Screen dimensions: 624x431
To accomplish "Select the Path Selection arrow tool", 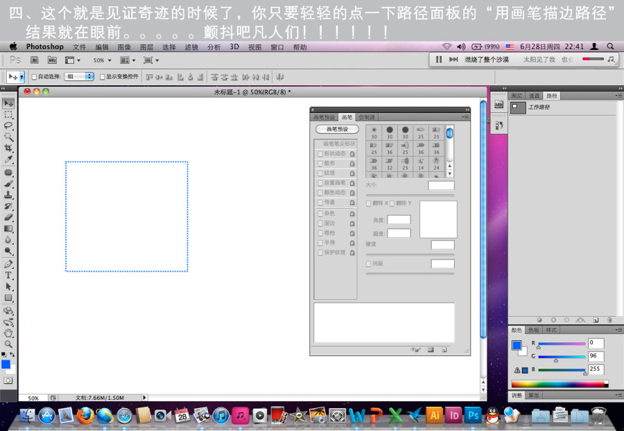I will (x=8, y=286).
